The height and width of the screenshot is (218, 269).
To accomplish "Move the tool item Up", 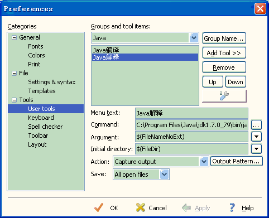I will 213,82.
